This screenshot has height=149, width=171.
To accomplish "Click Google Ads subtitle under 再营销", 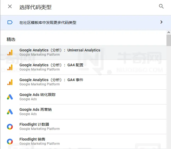I will 28,114.
